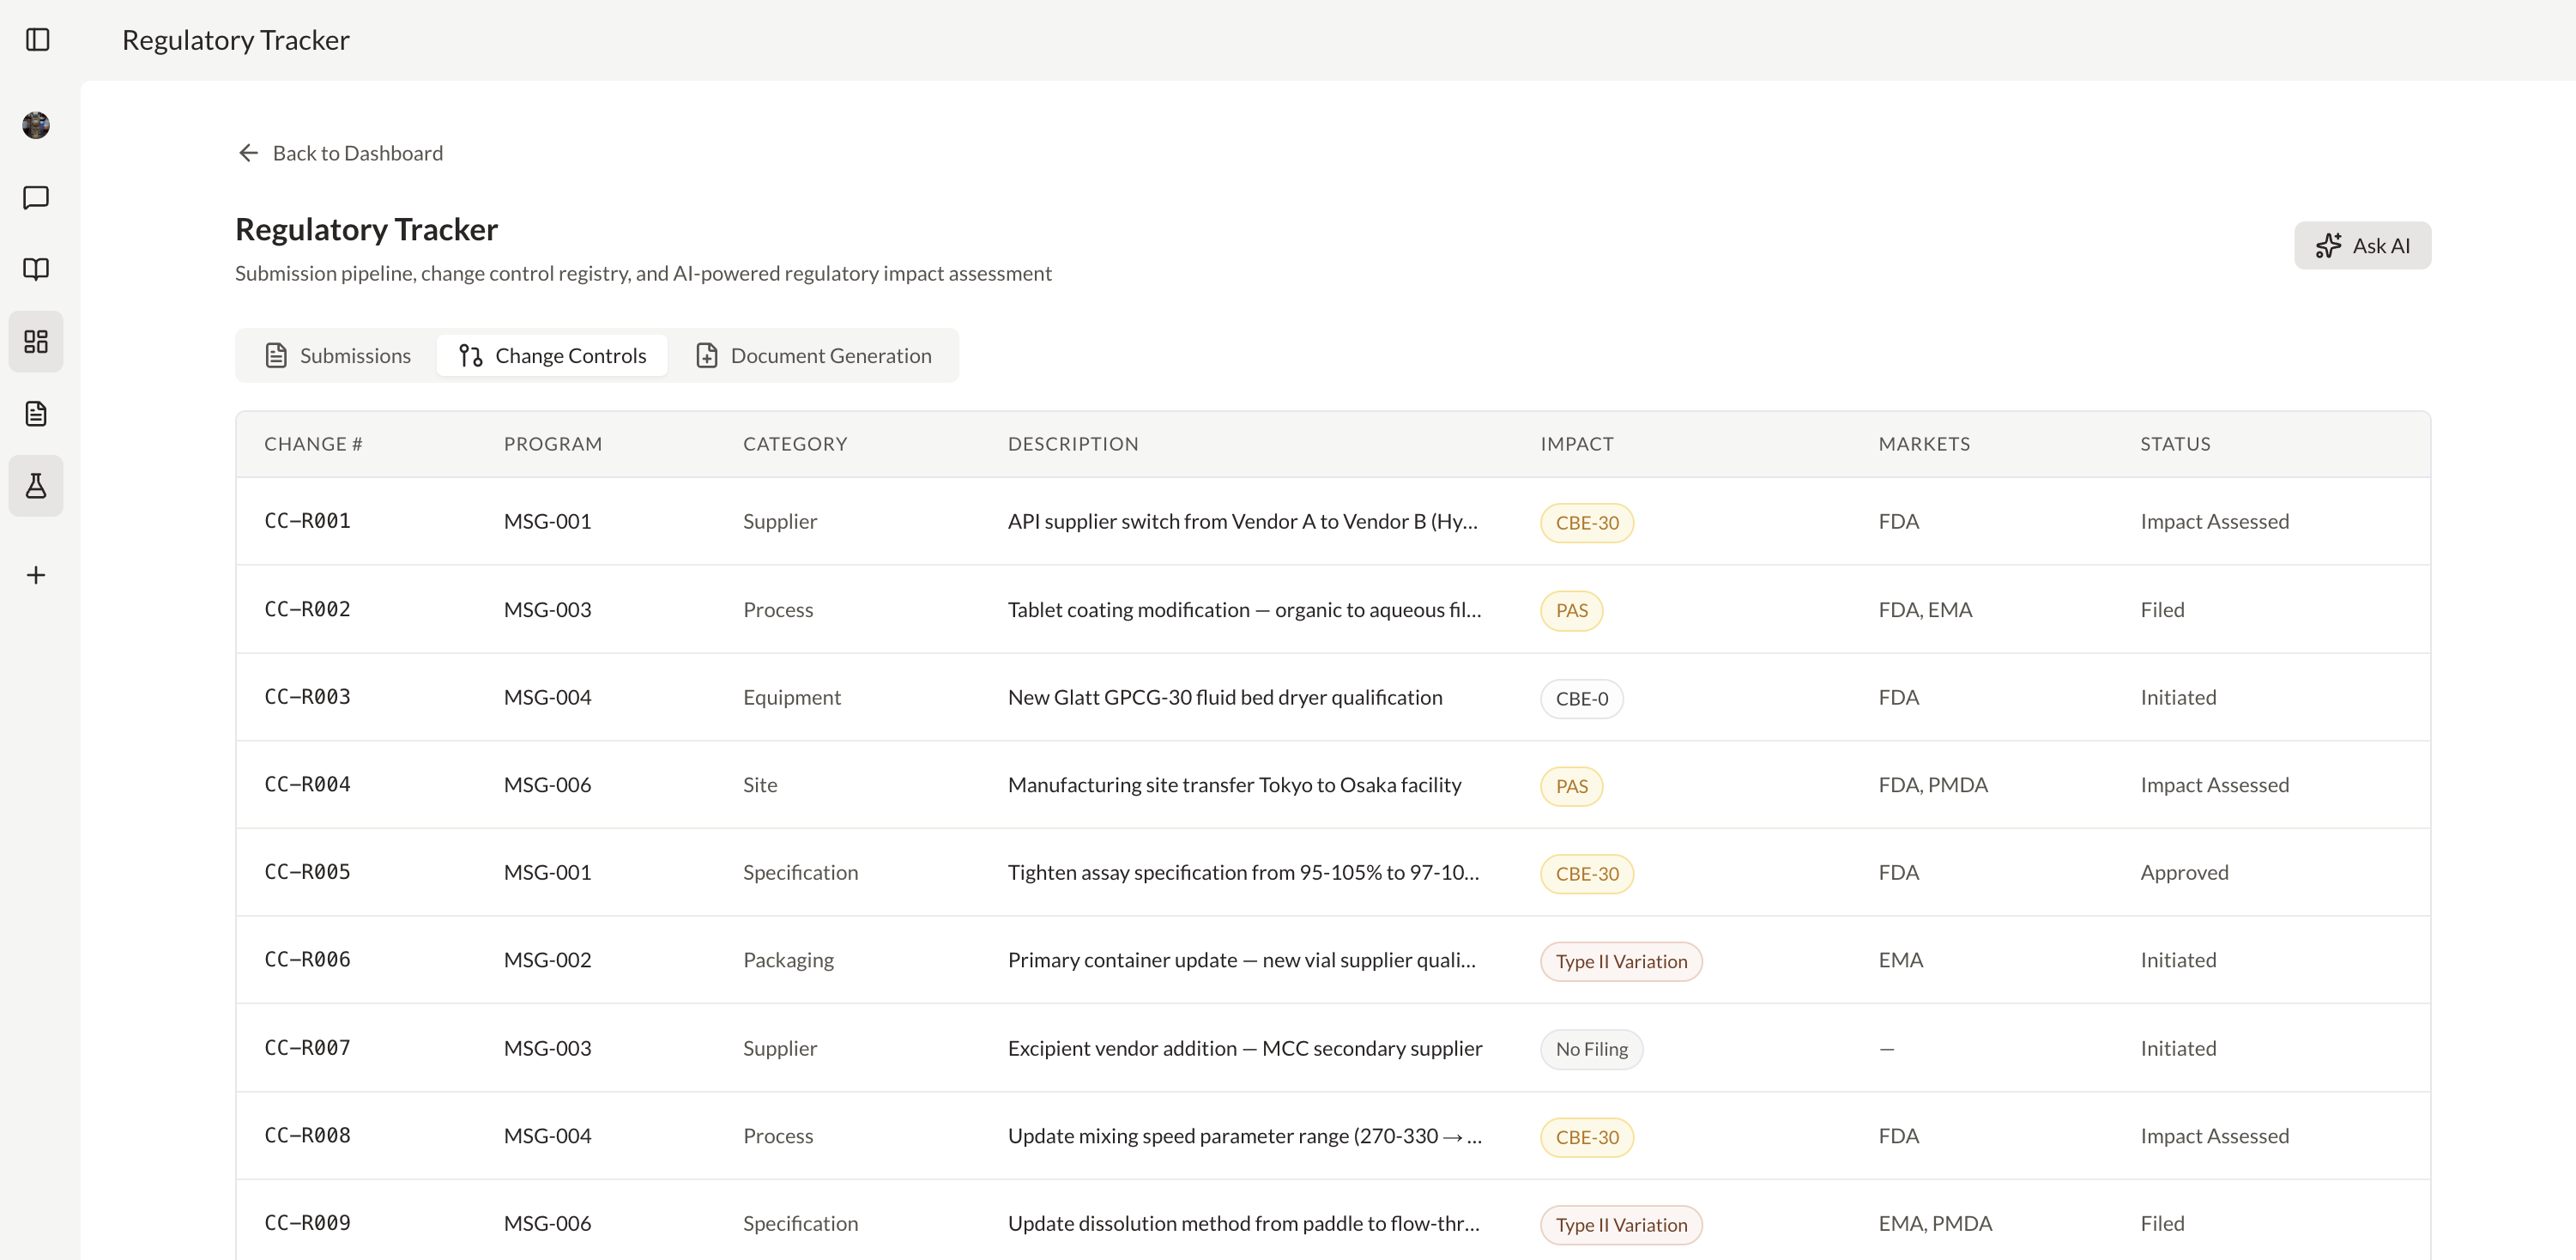
Task: Open the Document Generation tab
Action: tap(813, 356)
